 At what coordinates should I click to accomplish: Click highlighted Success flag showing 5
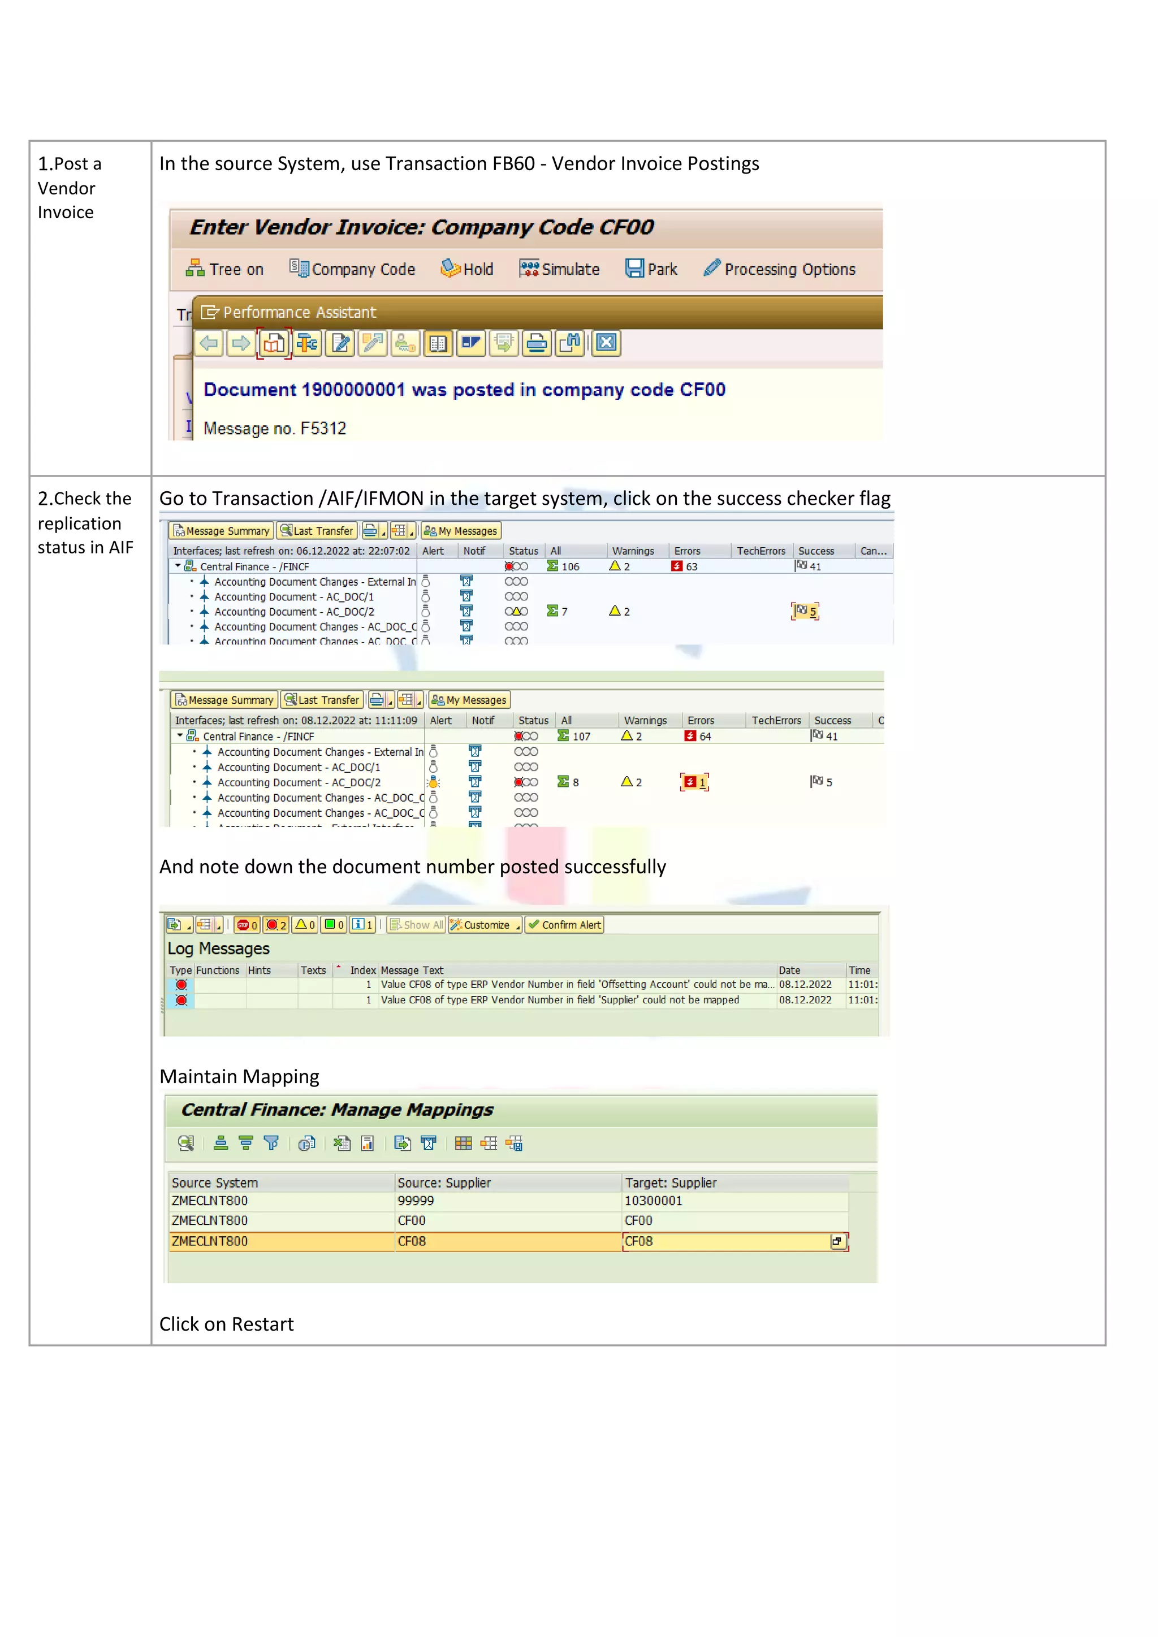point(805,611)
